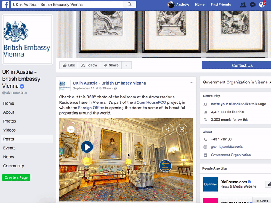Click the search input field

[67, 5]
